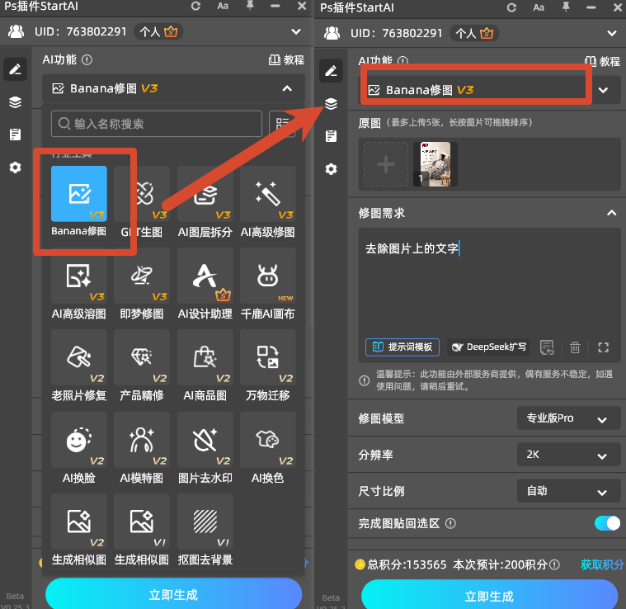Screen dimensions: 626x609
Task: Pin the right StartAI panel
Action: click(566, 7)
